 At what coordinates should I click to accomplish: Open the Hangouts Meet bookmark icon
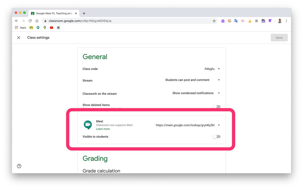38,28
